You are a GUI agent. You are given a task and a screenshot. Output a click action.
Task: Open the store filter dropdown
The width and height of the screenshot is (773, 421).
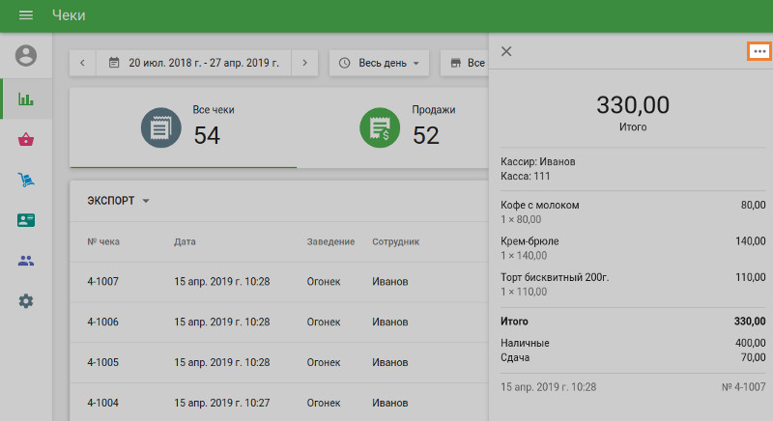pyautogui.click(x=464, y=63)
